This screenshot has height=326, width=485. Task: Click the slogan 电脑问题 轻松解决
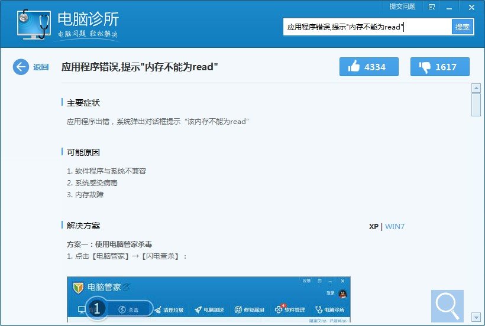tap(88, 34)
